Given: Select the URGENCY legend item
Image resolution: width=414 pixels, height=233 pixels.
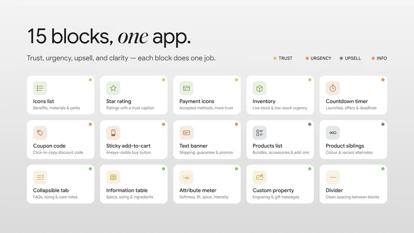Looking at the screenshot, I should pos(318,58).
